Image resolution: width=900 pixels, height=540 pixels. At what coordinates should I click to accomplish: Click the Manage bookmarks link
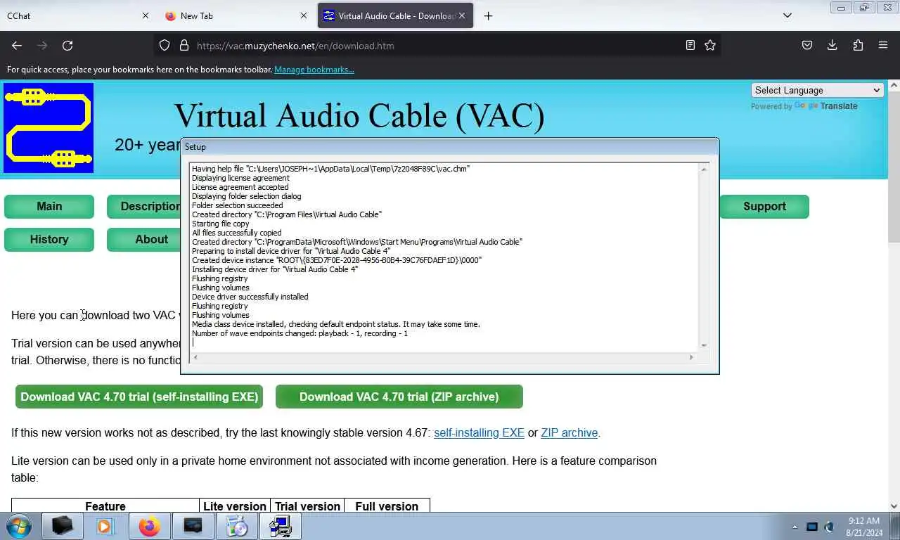click(314, 70)
